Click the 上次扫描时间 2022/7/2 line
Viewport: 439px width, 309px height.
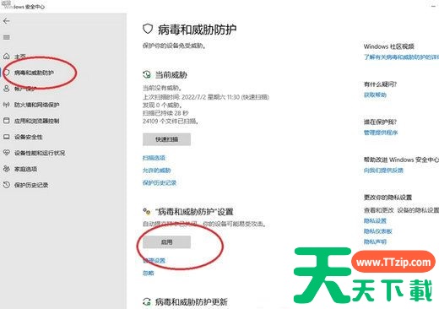(206, 97)
